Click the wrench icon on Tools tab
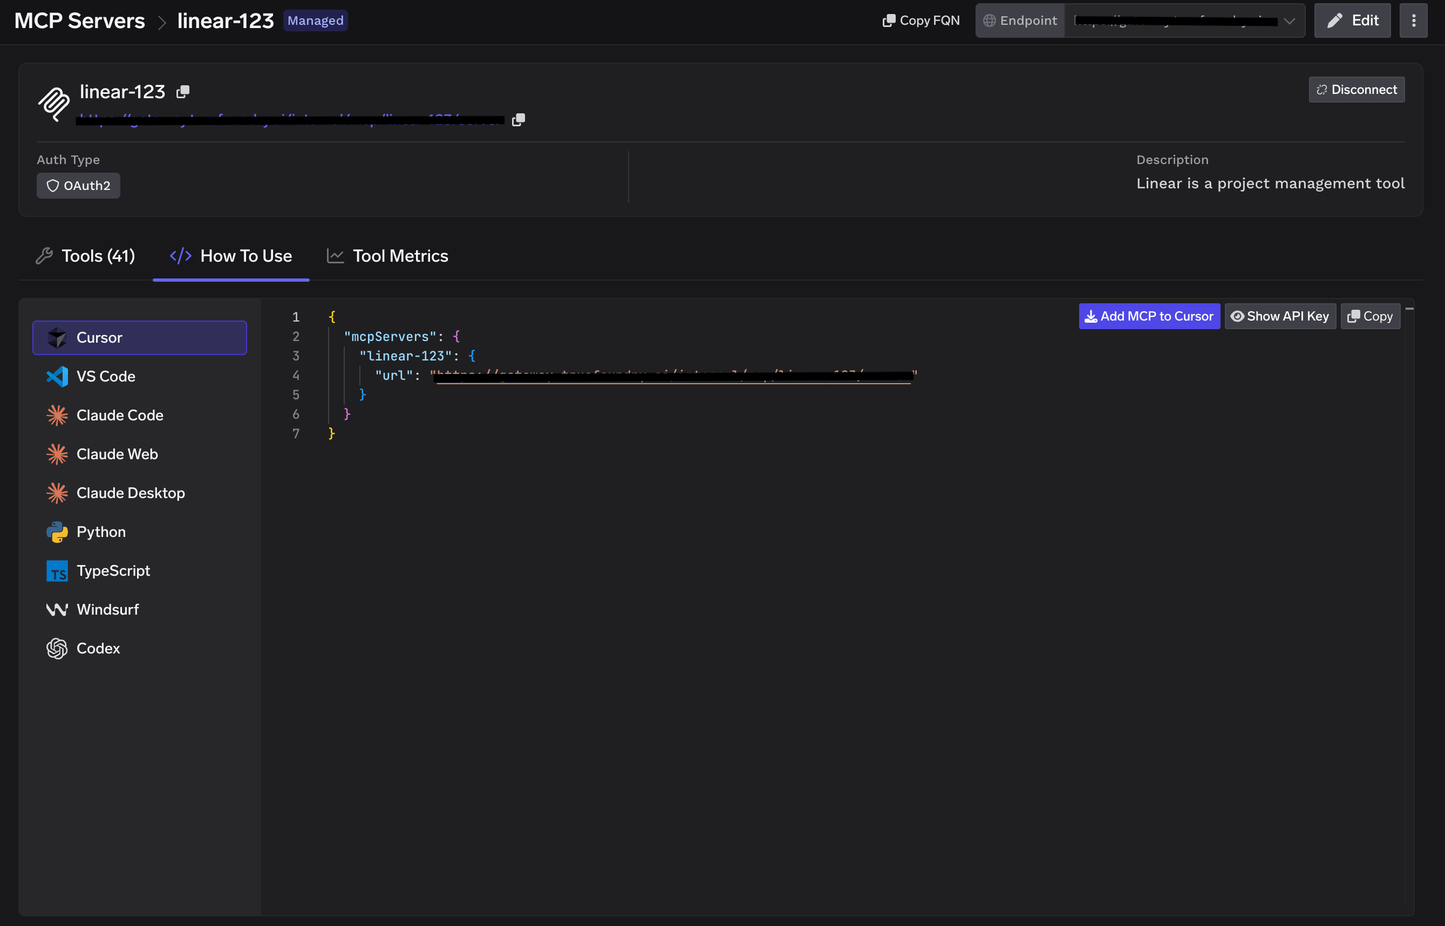1445x926 pixels. [x=44, y=256]
